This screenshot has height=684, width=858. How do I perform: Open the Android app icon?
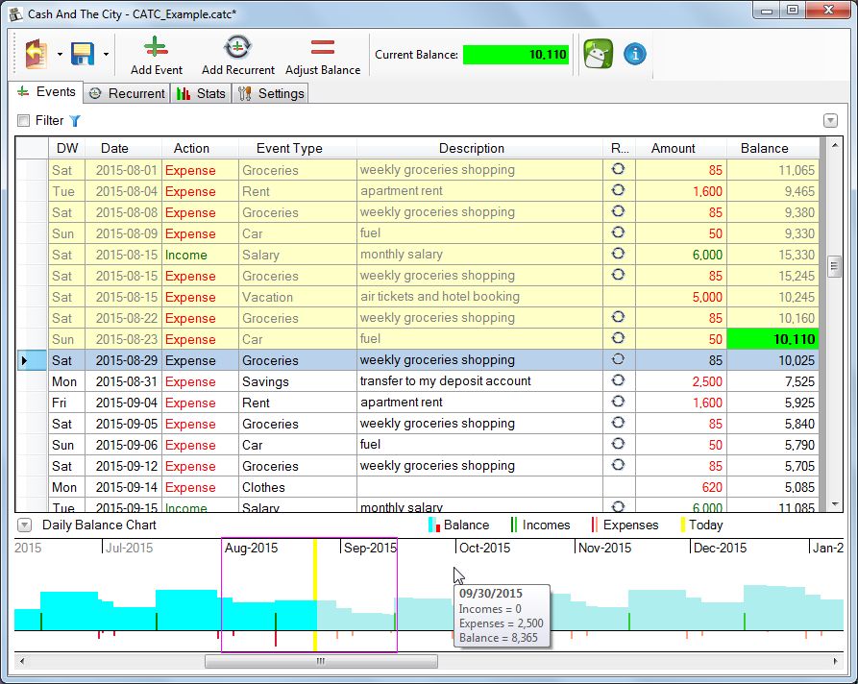[598, 54]
